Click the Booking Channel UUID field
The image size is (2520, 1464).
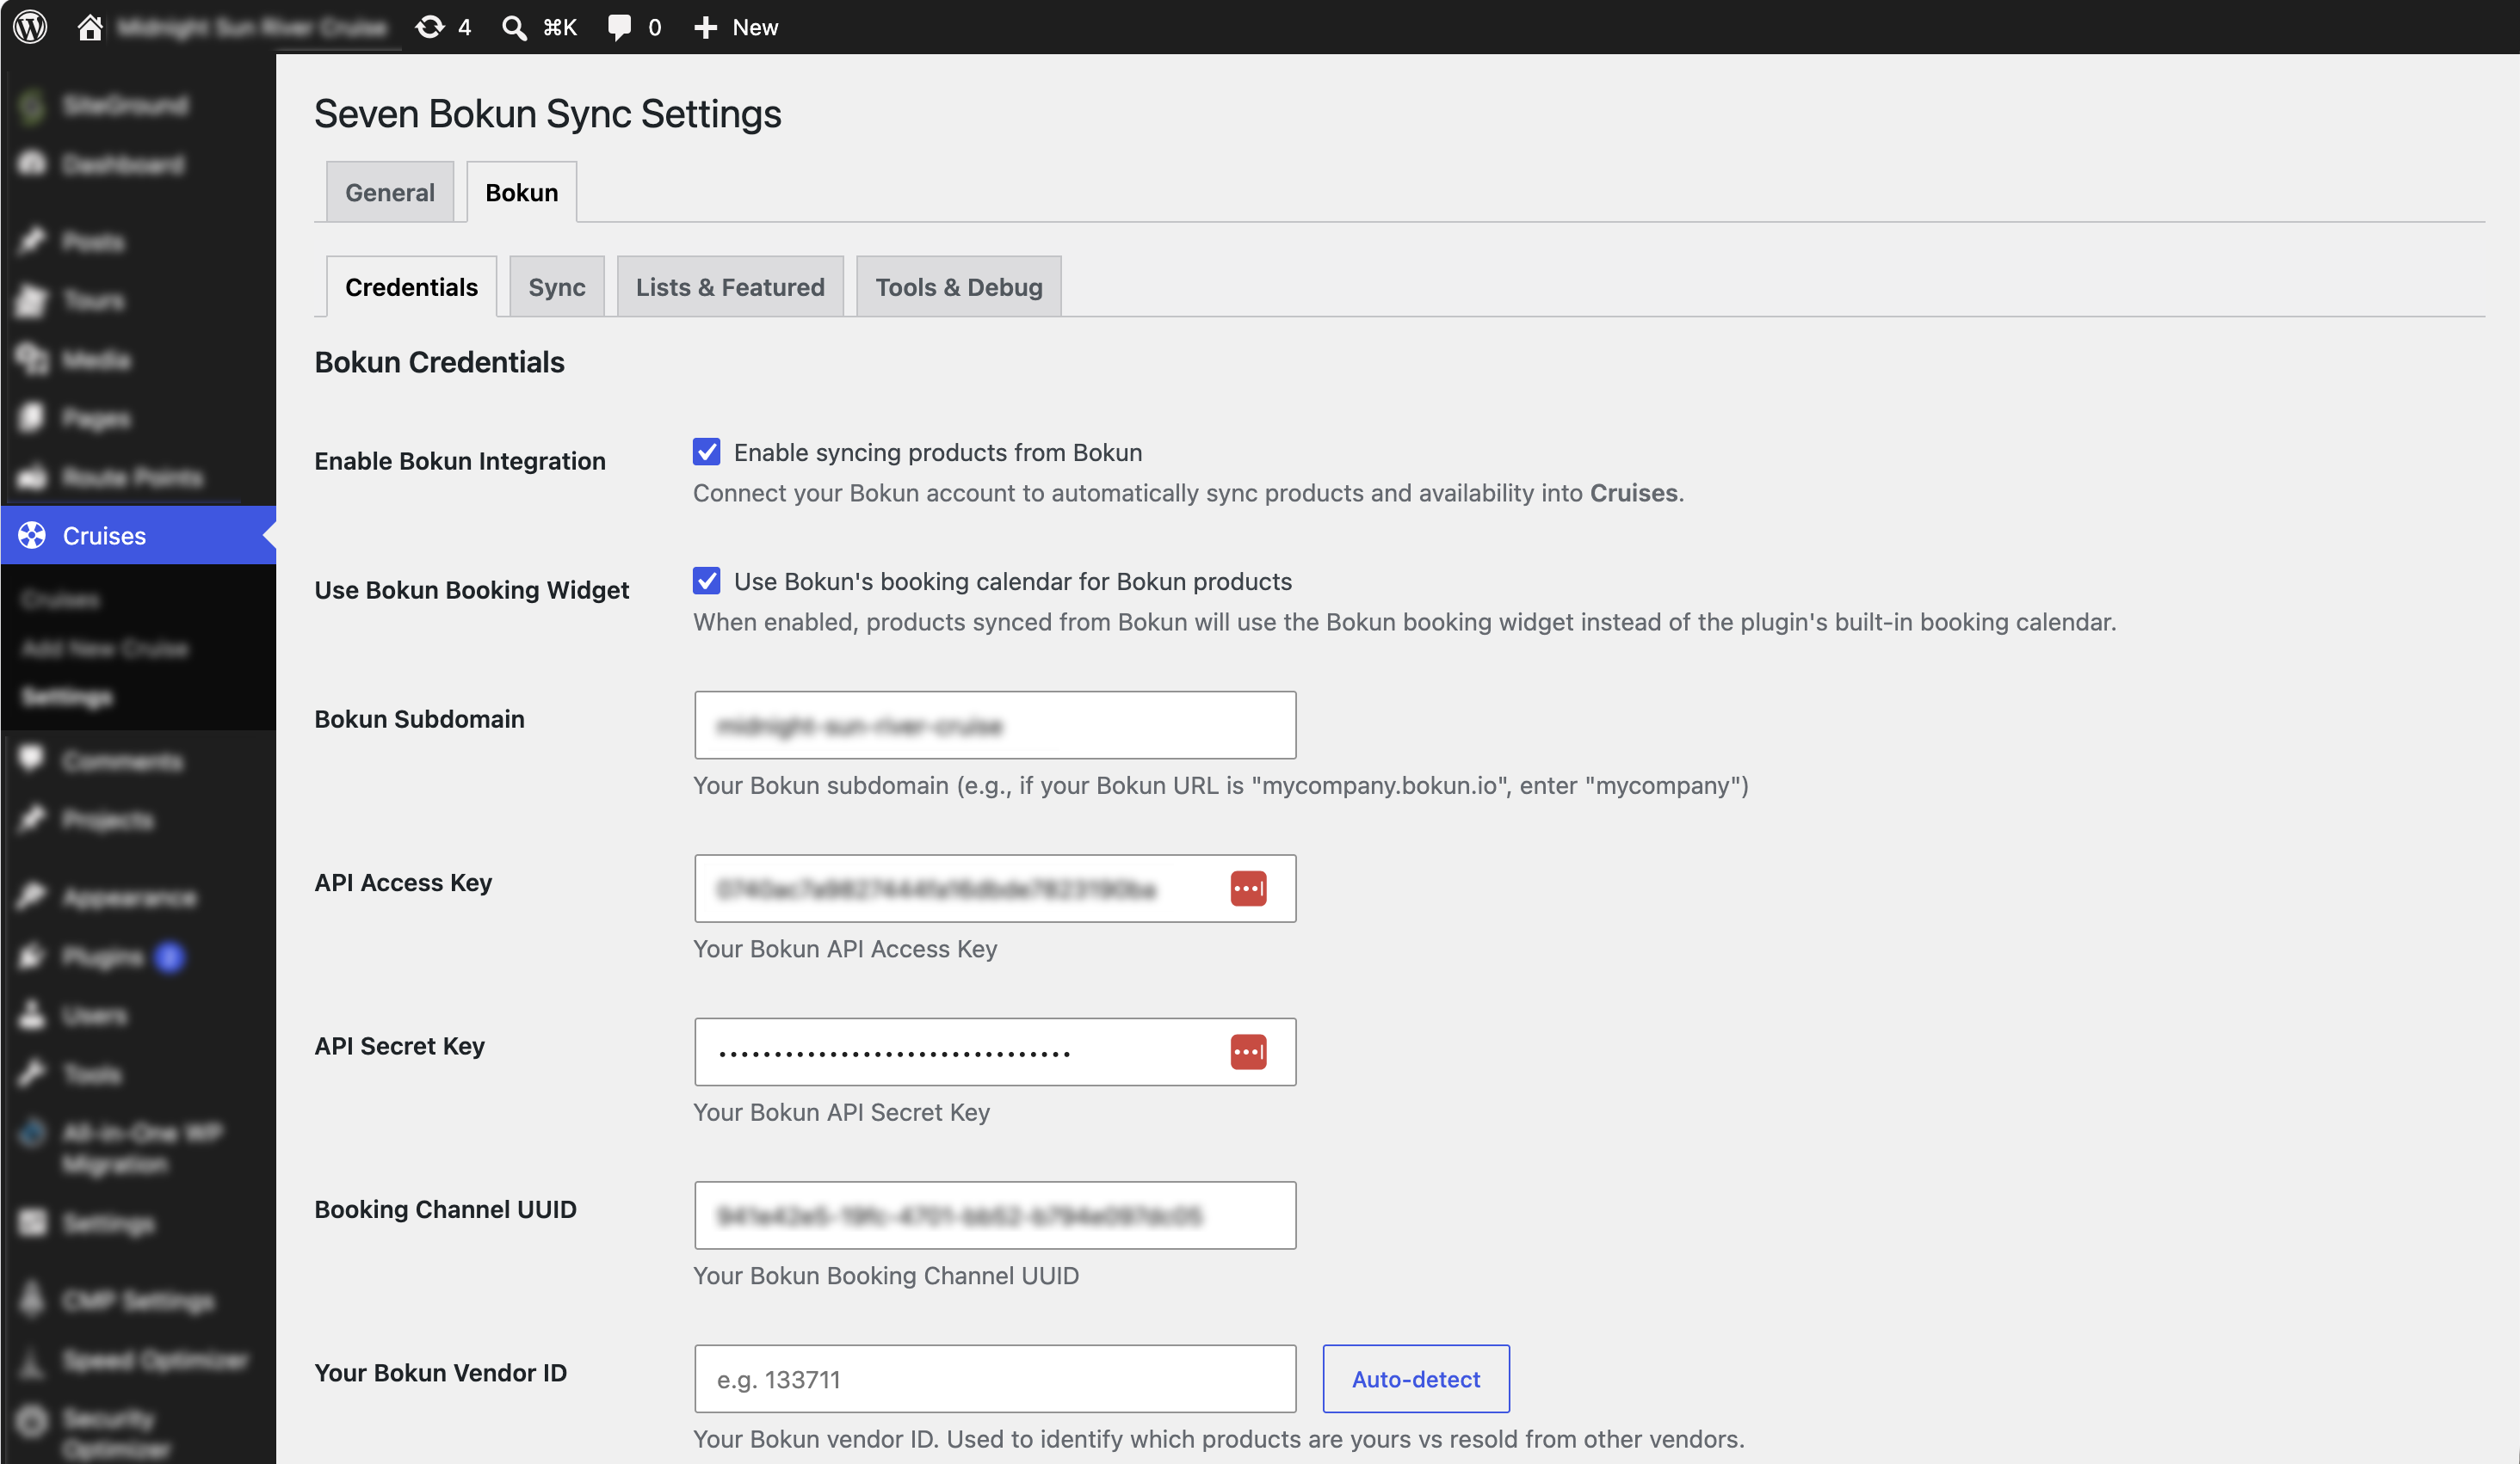click(x=995, y=1215)
